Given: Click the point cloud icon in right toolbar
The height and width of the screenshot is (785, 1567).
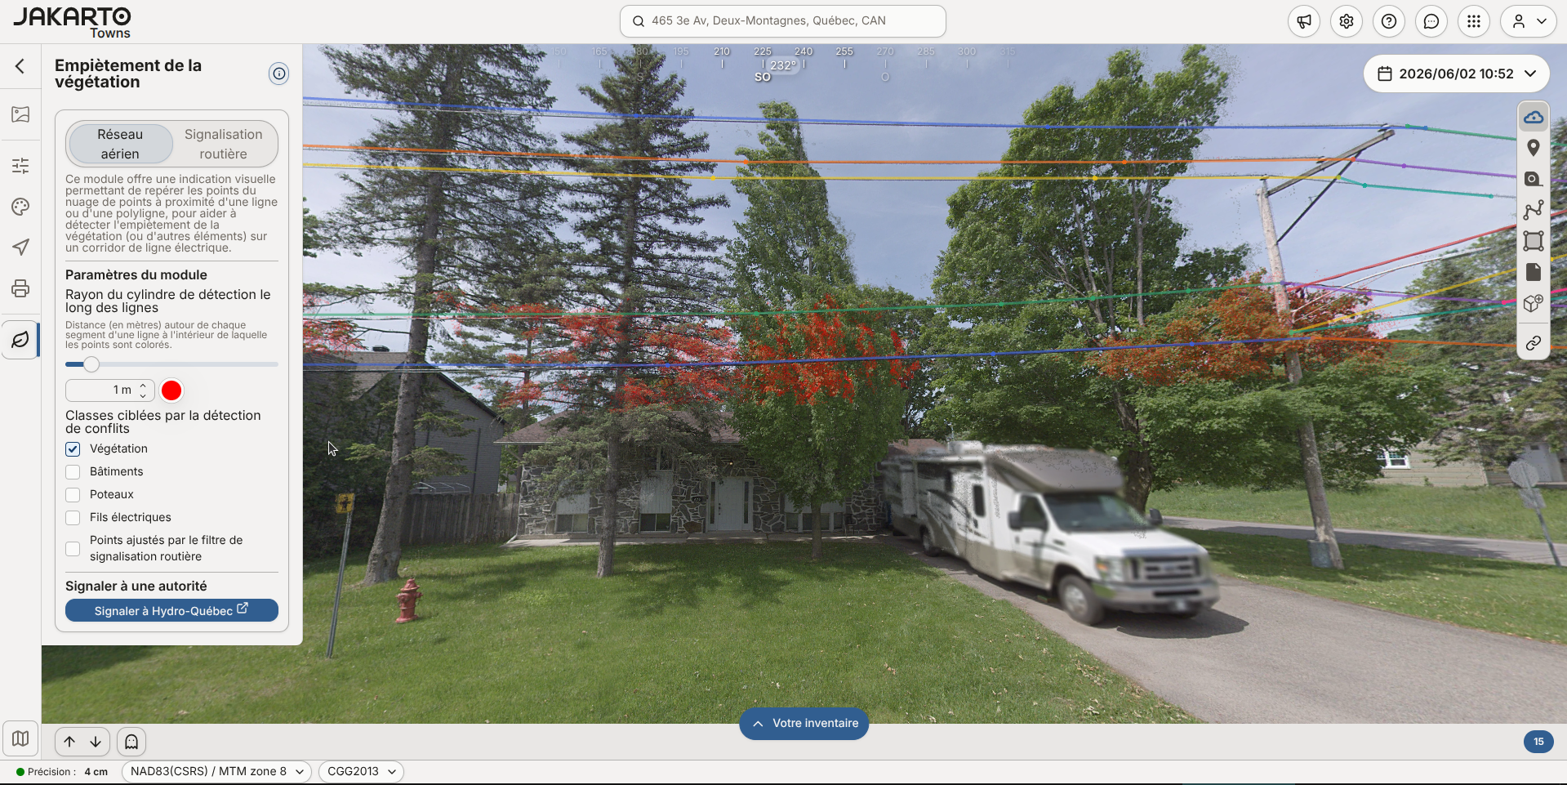Looking at the screenshot, I should (x=1534, y=118).
